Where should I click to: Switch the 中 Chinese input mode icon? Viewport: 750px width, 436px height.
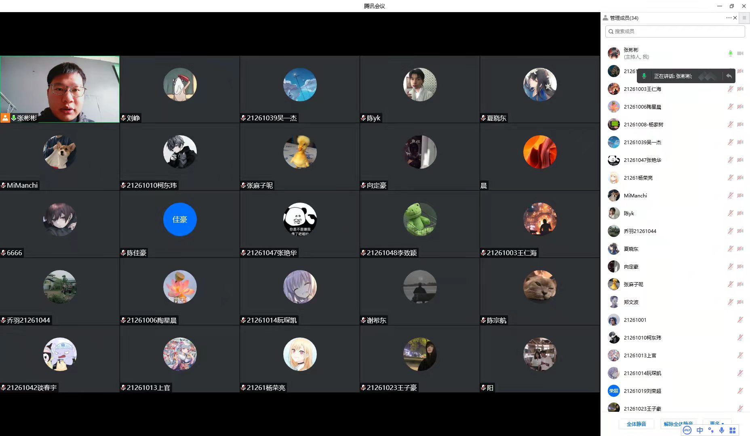pyautogui.click(x=700, y=430)
